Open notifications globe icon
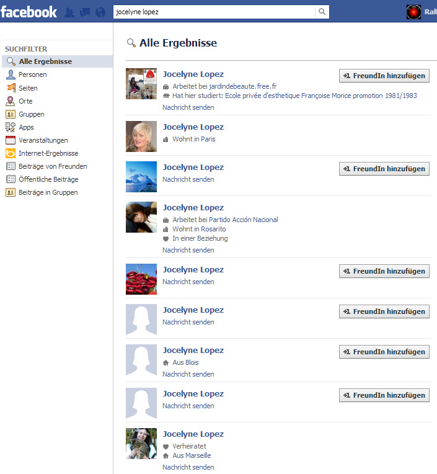The height and width of the screenshot is (474, 437). click(100, 12)
